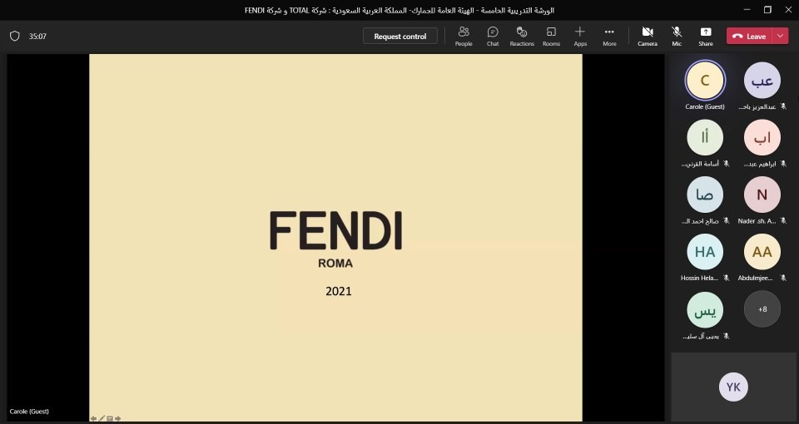Viewport: 799px width, 424px height.
Task: Open breakout Rooms
Action: 551,36
